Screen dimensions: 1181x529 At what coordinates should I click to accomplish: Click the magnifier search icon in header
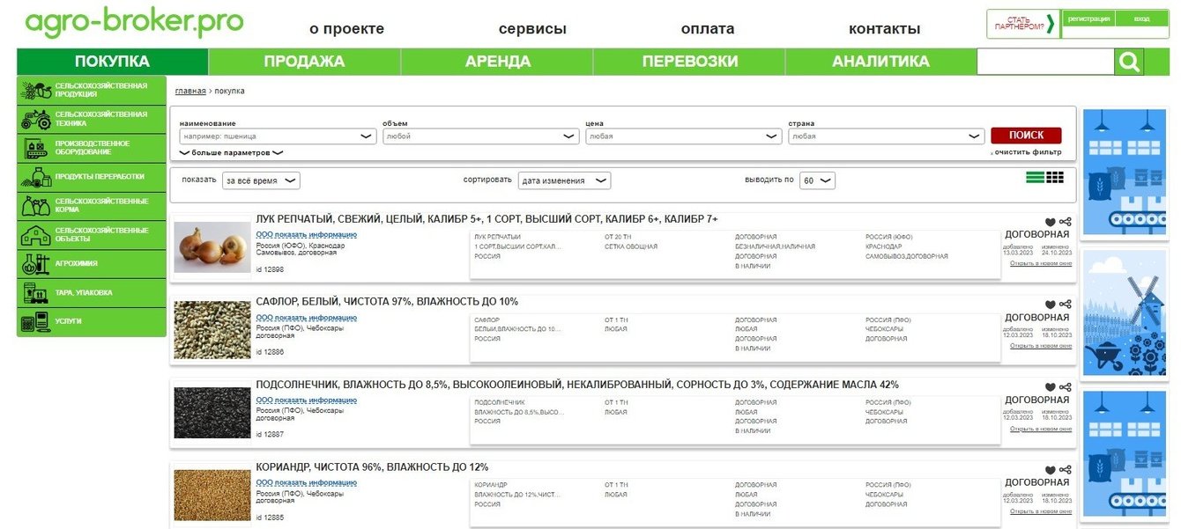click(1129, 62)
